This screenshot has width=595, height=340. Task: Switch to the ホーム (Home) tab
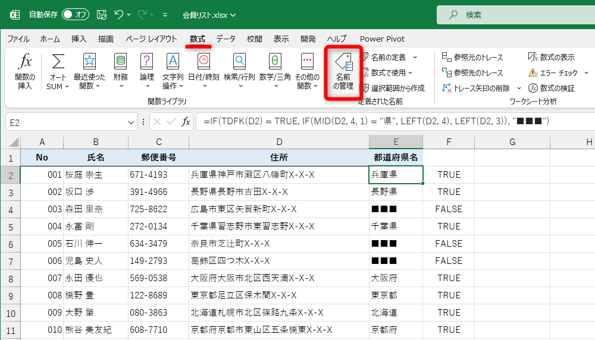(50, 39)
